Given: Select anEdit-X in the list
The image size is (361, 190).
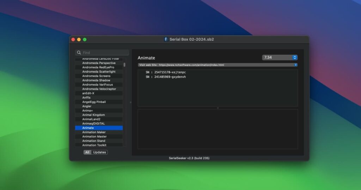Looking at the screenshot, I should 99,93.
